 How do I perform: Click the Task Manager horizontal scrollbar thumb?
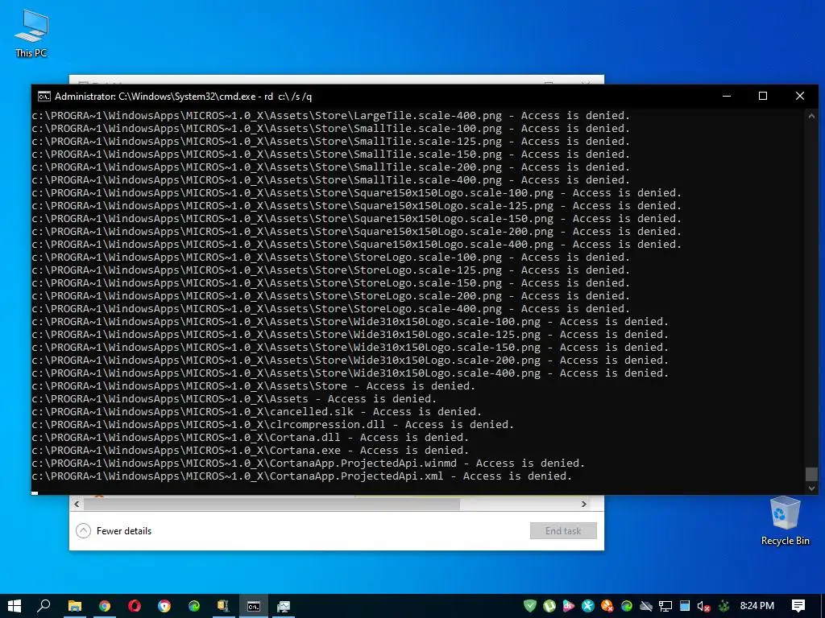[x=272, y=504]
